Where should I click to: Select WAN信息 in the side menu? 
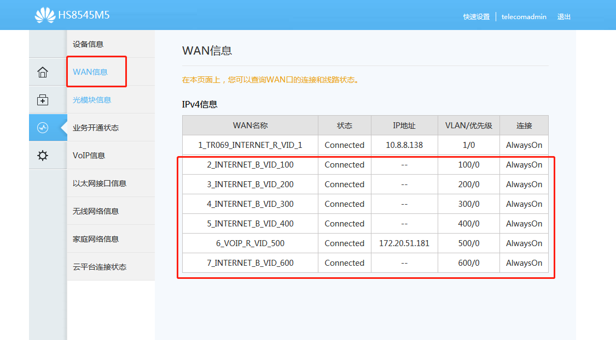(x=90, y=72)
